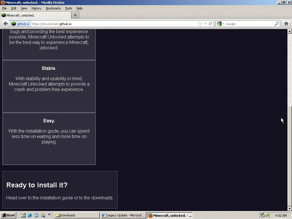The width and height of the screenshot is (292, 219).
Task: Select the 'Minecraft, unlocked.' browser tab
Action: point(36,15)
